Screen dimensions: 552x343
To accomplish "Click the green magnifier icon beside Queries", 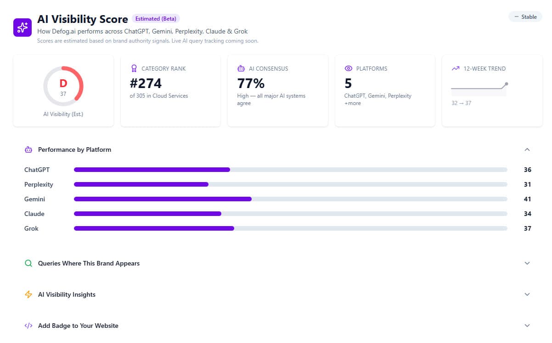I will [28, 263].
